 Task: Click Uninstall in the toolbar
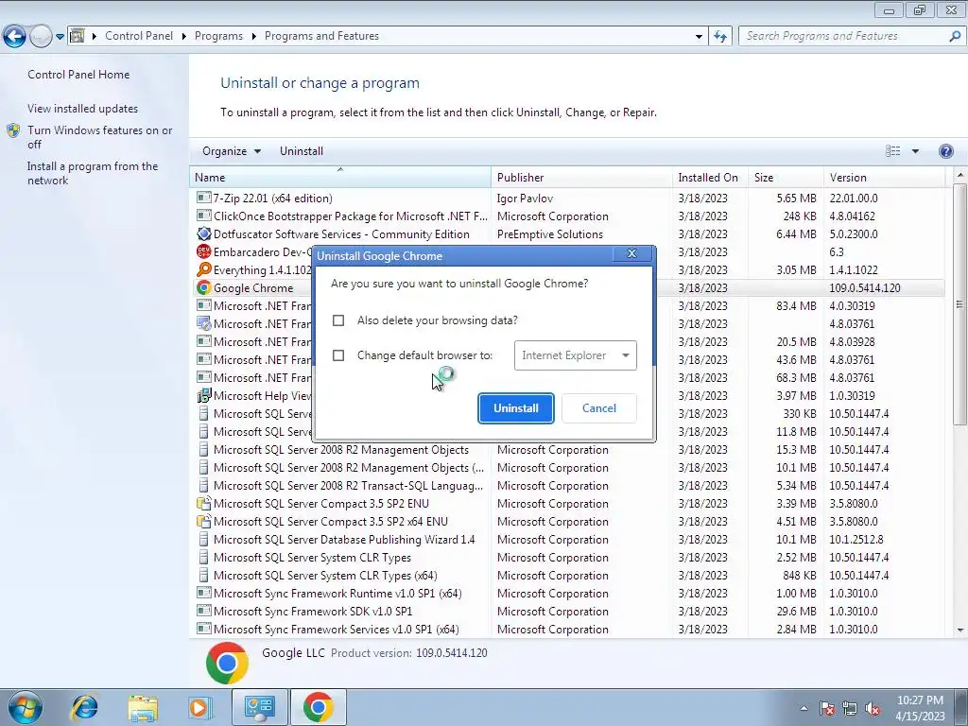click(x=302, y=151)
